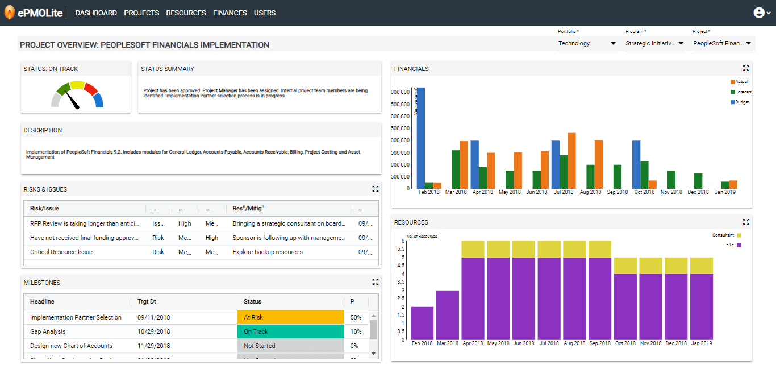This screenshot has width=776, height=365.
Task: Maximize the Risks & Issues panel
Action: pos(375,189)
